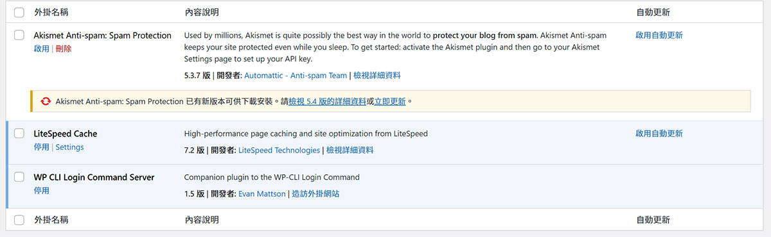The height and width of the screenshot is (237, 771).
Task: Delete Akismet using the 刪除 link
Action: (x=64, y=49)
